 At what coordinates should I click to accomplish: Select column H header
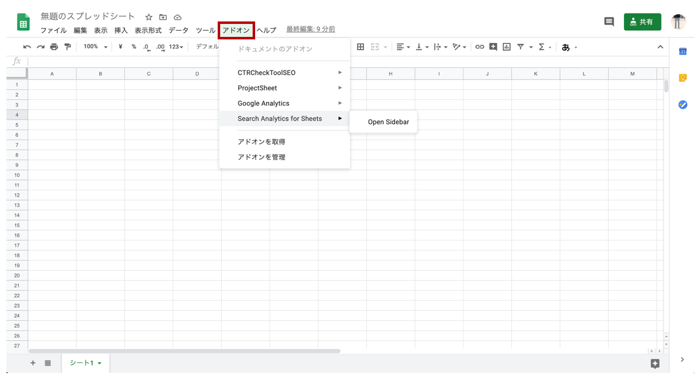pyautogui.click(x=390, y=74)
